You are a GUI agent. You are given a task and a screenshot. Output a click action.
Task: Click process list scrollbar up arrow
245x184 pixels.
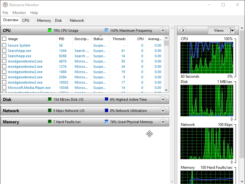click(x=166, y=38)
